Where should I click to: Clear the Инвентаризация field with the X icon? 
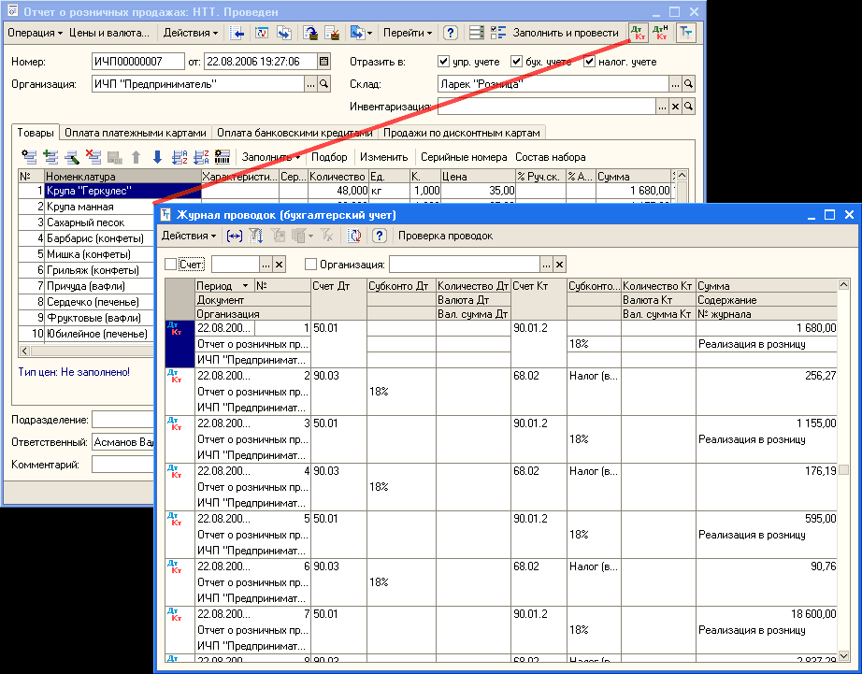click(676, 107)
